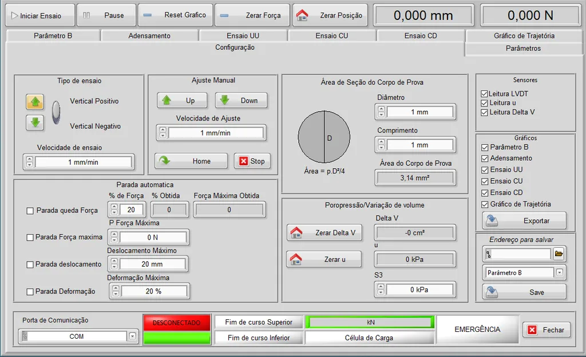The image size is (586, 357).
Task: Enable Parada deslocamento checkbox
Action: coord(30,265)
